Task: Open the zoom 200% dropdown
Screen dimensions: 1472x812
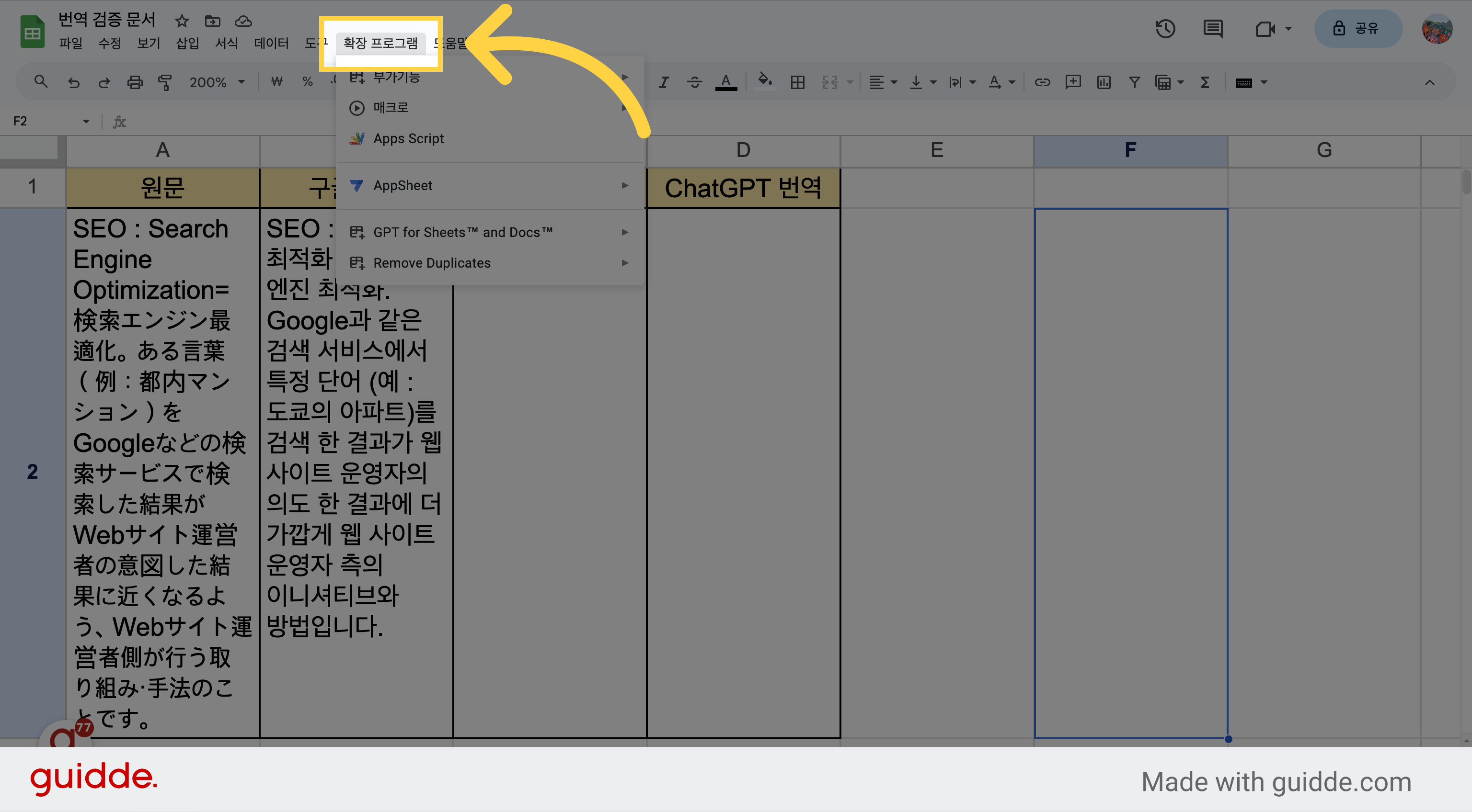Action: click(x=217, y=82)
